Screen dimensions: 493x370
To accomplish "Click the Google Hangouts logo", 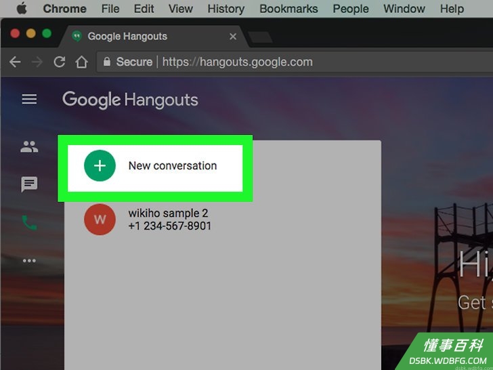I will click(x=130, y=100).
